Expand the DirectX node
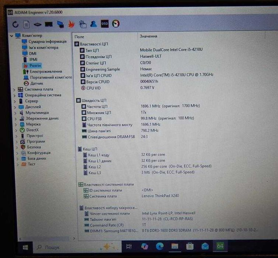Image resolution: width=278 pixels, height=258 pixels. (x=16, y=130)
